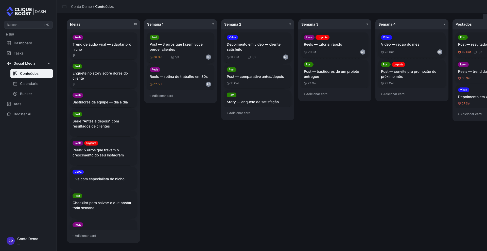Click the Urgente tag on tutorial rápido card

(322, 37)
